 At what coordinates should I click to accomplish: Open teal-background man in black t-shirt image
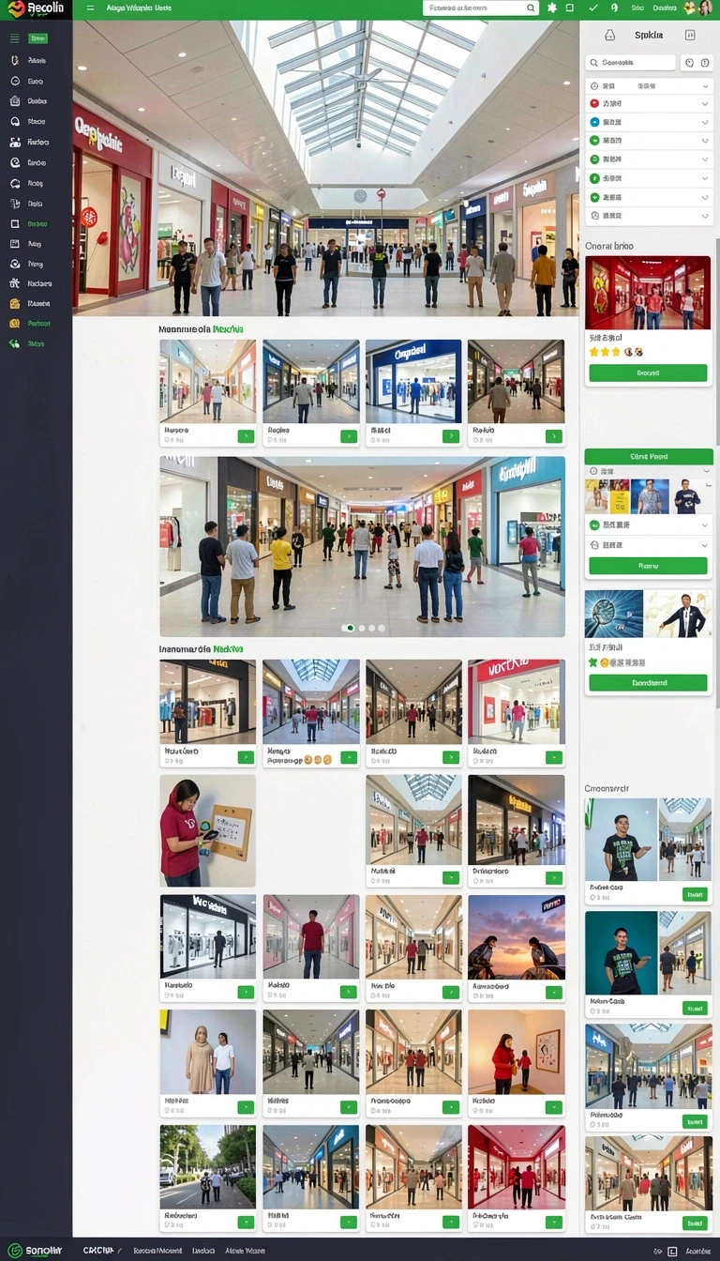point(621,953)
